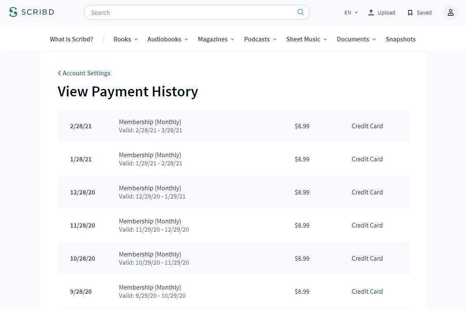Expand the Podcasts menu
466x309 pixels.
pyautogui.click(x=260, y=39)
